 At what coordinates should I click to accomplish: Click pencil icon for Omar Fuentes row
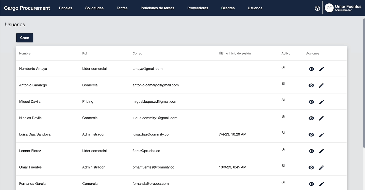point(321,168)
